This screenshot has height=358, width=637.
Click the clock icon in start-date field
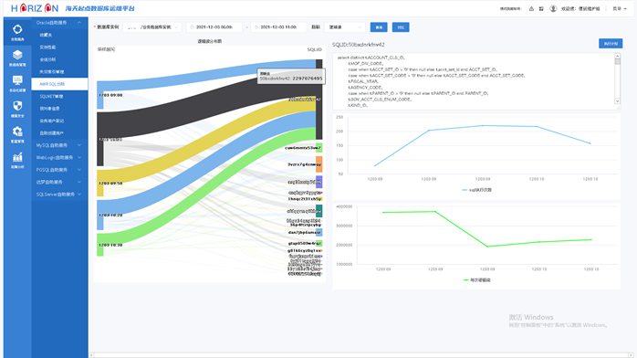coord(192,27)
